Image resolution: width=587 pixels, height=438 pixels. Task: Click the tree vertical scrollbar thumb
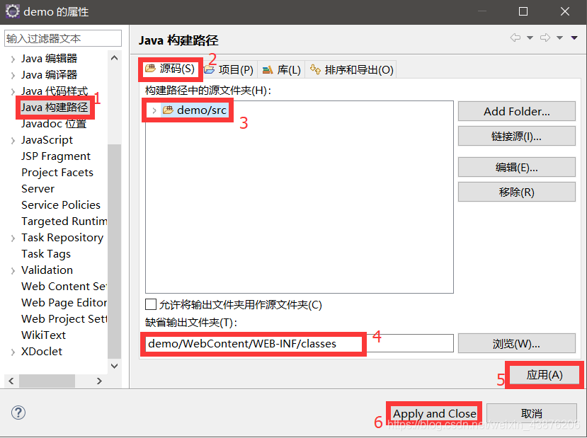(115, 250)
